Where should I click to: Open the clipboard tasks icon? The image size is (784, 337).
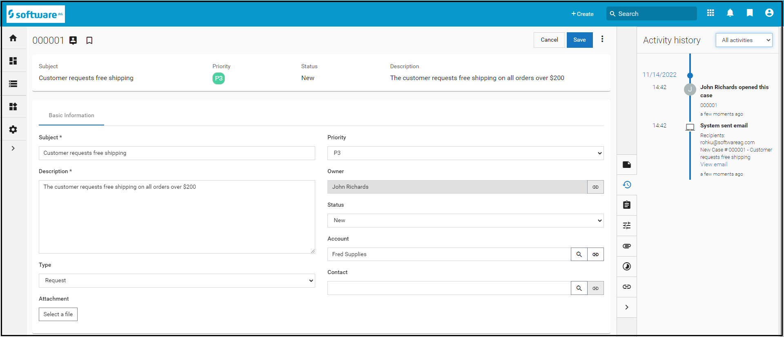627,205
